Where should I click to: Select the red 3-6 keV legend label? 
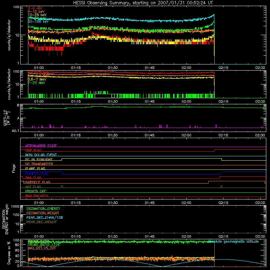tap(35, 8)
